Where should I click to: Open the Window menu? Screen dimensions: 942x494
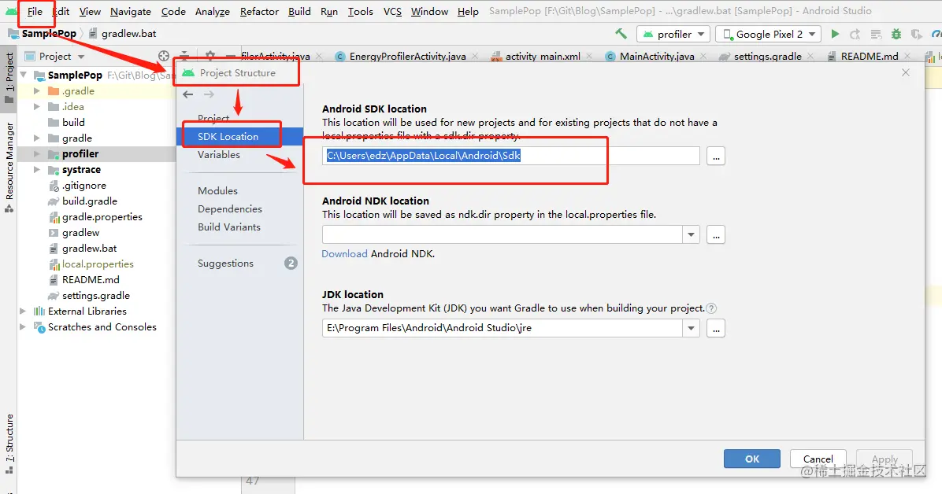pos(429,11)
